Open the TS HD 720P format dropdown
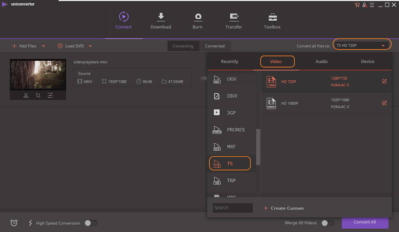399x232 pixels. point(362,46)
